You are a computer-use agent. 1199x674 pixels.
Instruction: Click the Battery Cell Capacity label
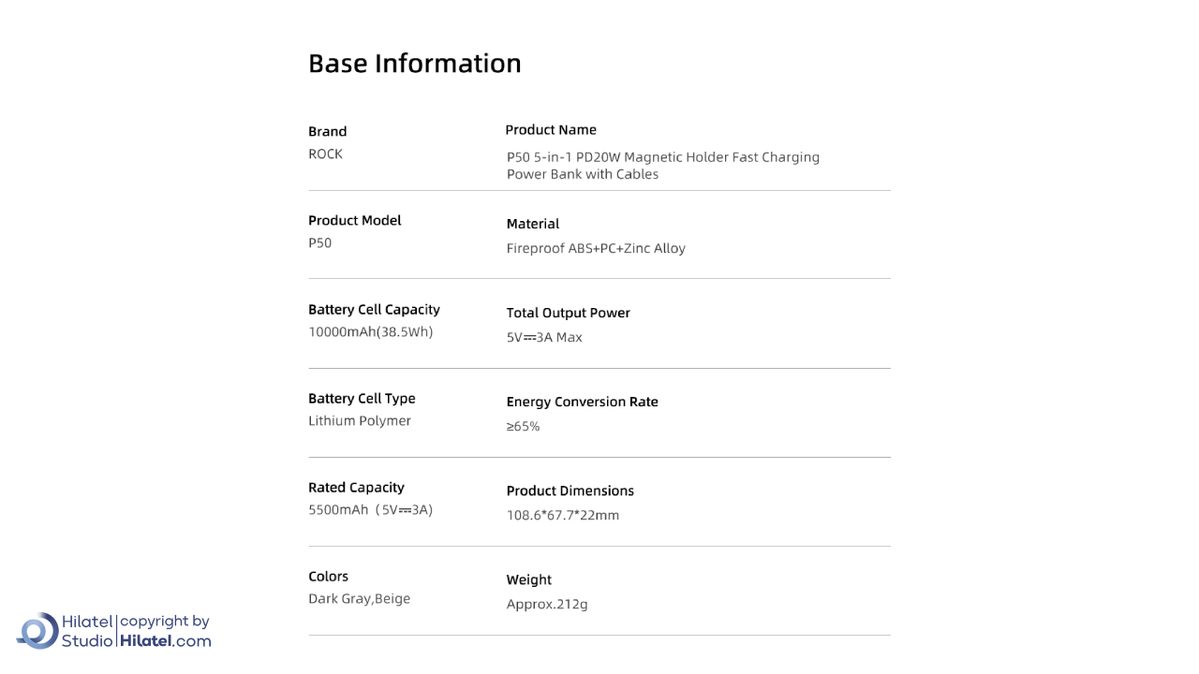(x=374, y=310)
